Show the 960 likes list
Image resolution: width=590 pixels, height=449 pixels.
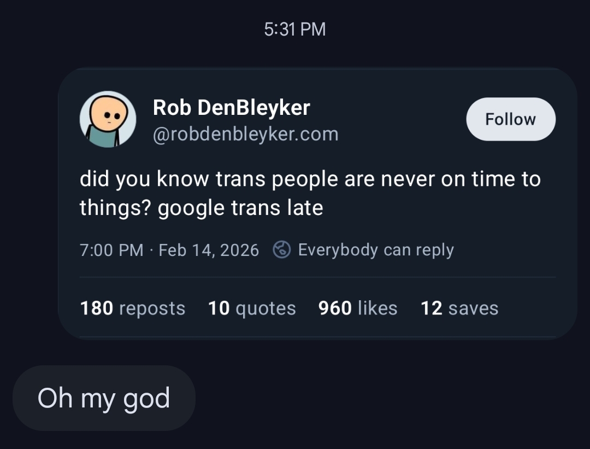(358, 308)
